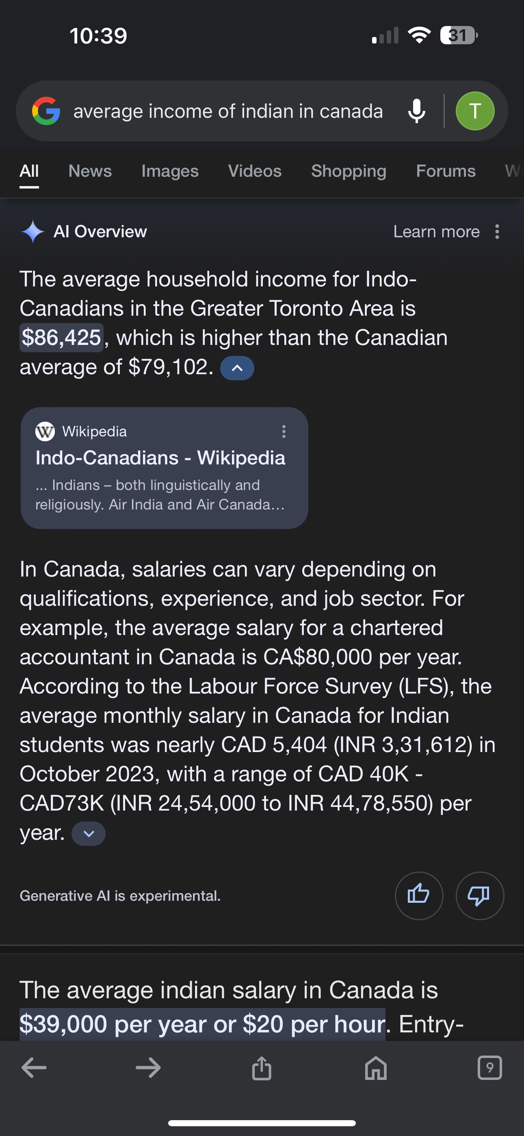Screen dimensions: 524x1136
Task: Click the Learn more link
Action: [436, 232]
